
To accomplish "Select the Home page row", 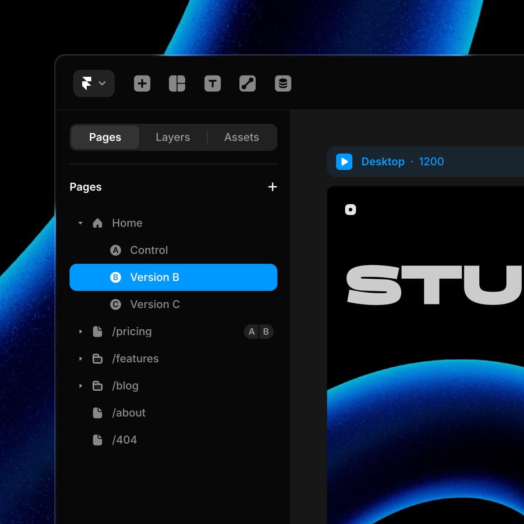I will [x=173, y=223].
